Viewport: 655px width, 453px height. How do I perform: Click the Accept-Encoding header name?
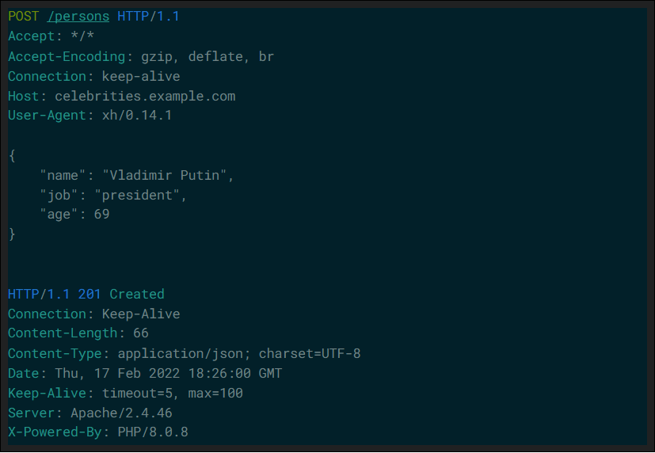67,56
